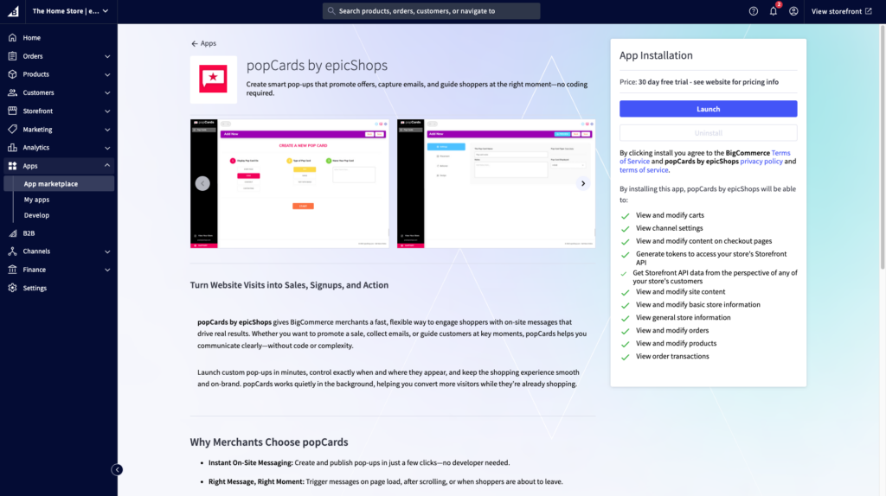The width and height of the screenshot is (886, 496).
Task: Expand the Finance menu chevron
Action: pos(107,270)
